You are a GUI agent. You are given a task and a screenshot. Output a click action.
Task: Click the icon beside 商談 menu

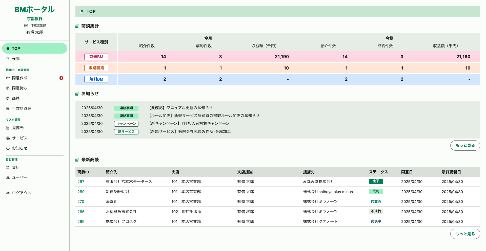point(8,98)
